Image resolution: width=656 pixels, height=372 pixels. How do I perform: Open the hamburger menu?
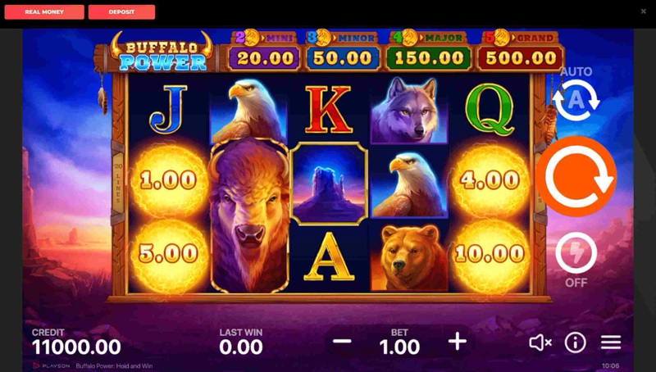611,343
